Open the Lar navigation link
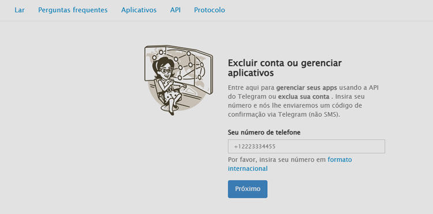 click(20, 10)
